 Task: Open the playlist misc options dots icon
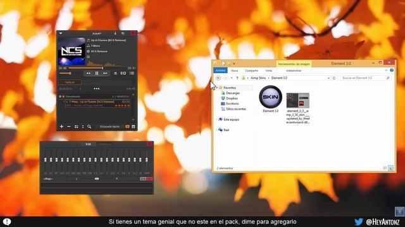[83, 127]
